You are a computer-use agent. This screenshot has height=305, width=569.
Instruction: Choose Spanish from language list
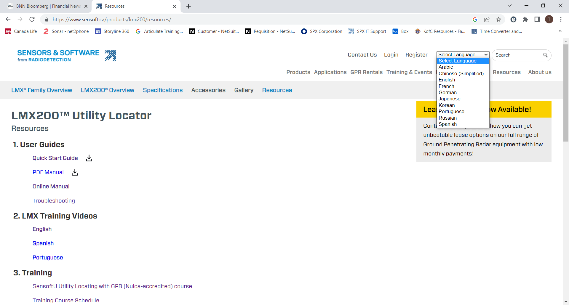click(463, 124)
